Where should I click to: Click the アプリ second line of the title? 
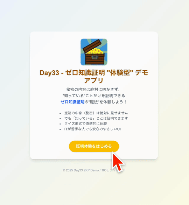[94, 80]
